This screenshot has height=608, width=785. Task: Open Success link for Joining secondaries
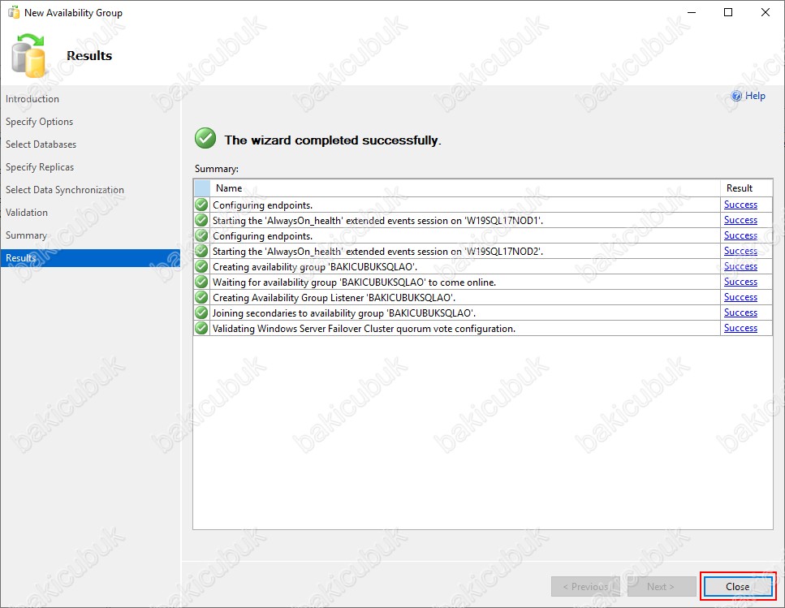pos(740,313)
